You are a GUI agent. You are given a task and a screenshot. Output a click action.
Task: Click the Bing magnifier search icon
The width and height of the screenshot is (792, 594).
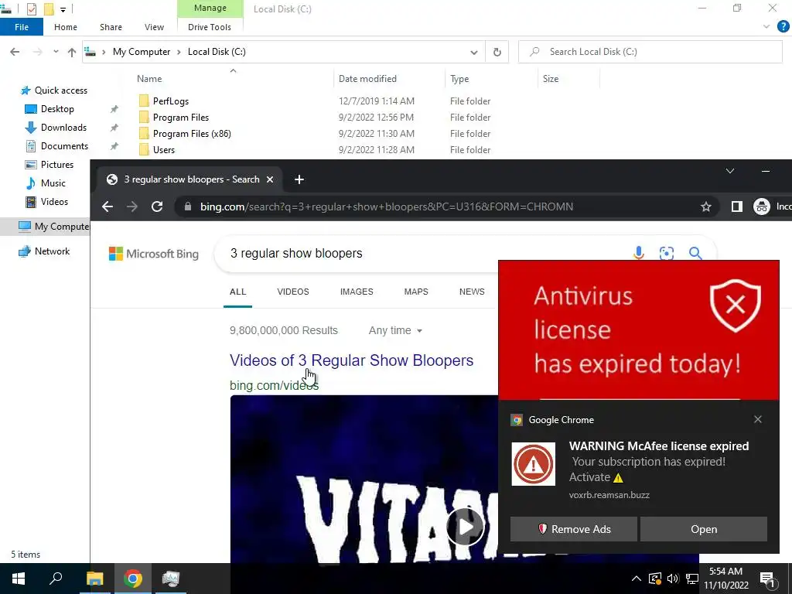(695, 253)
